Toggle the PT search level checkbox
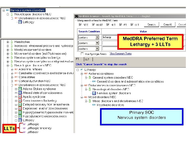189x142 pixels. [x=121, y=25]
